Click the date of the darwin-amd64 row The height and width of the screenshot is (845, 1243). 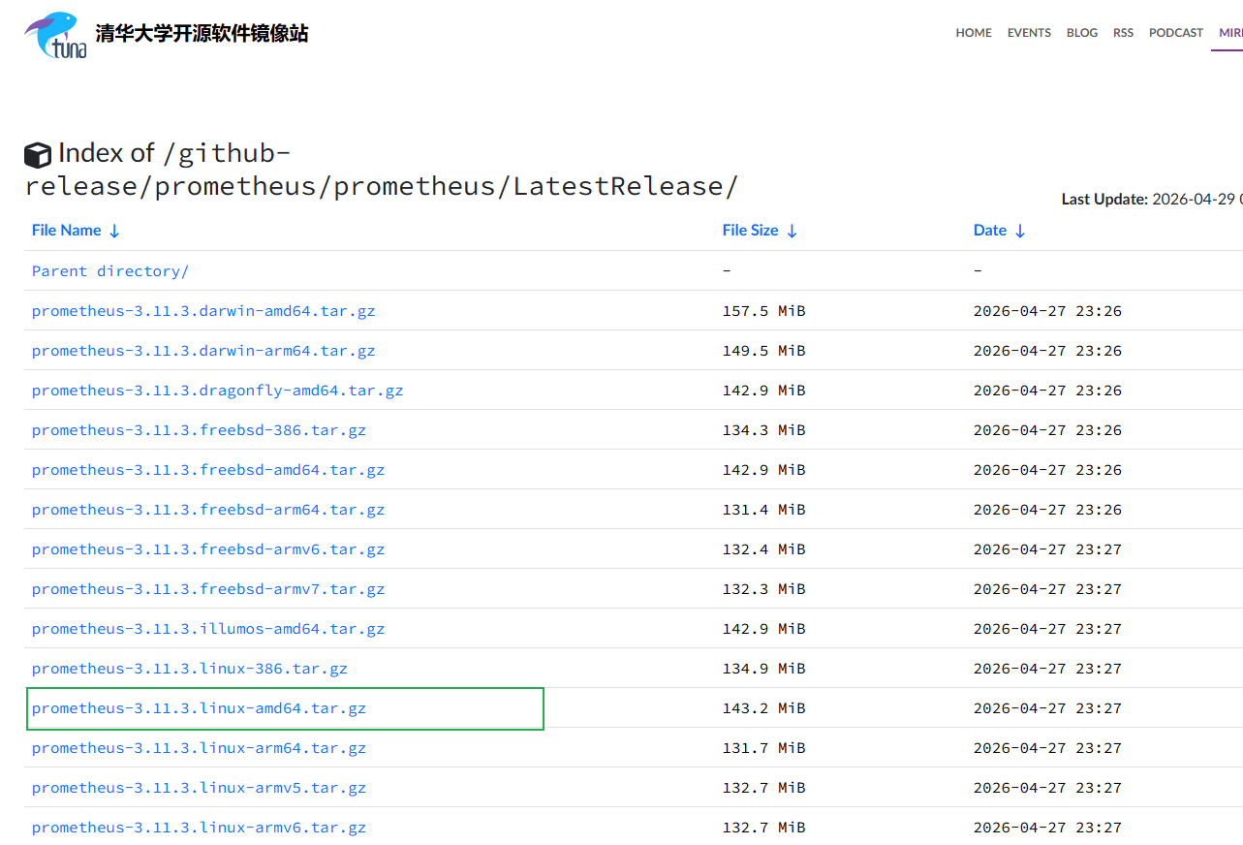coord(1047,311)
